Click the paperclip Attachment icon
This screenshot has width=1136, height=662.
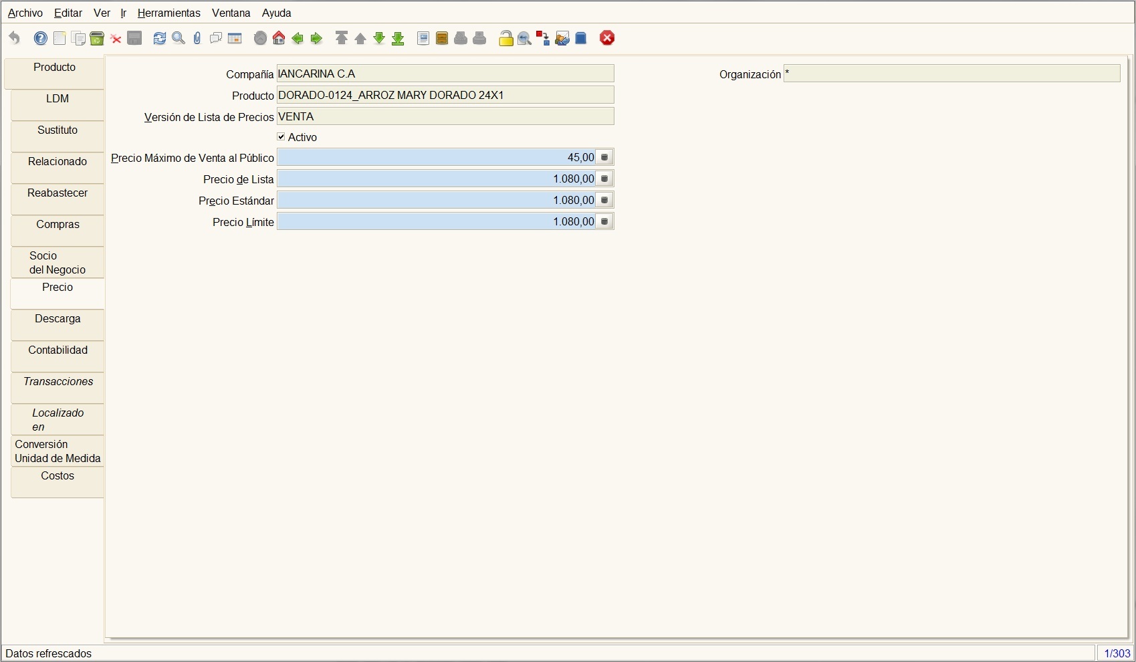tap(197, 38)
